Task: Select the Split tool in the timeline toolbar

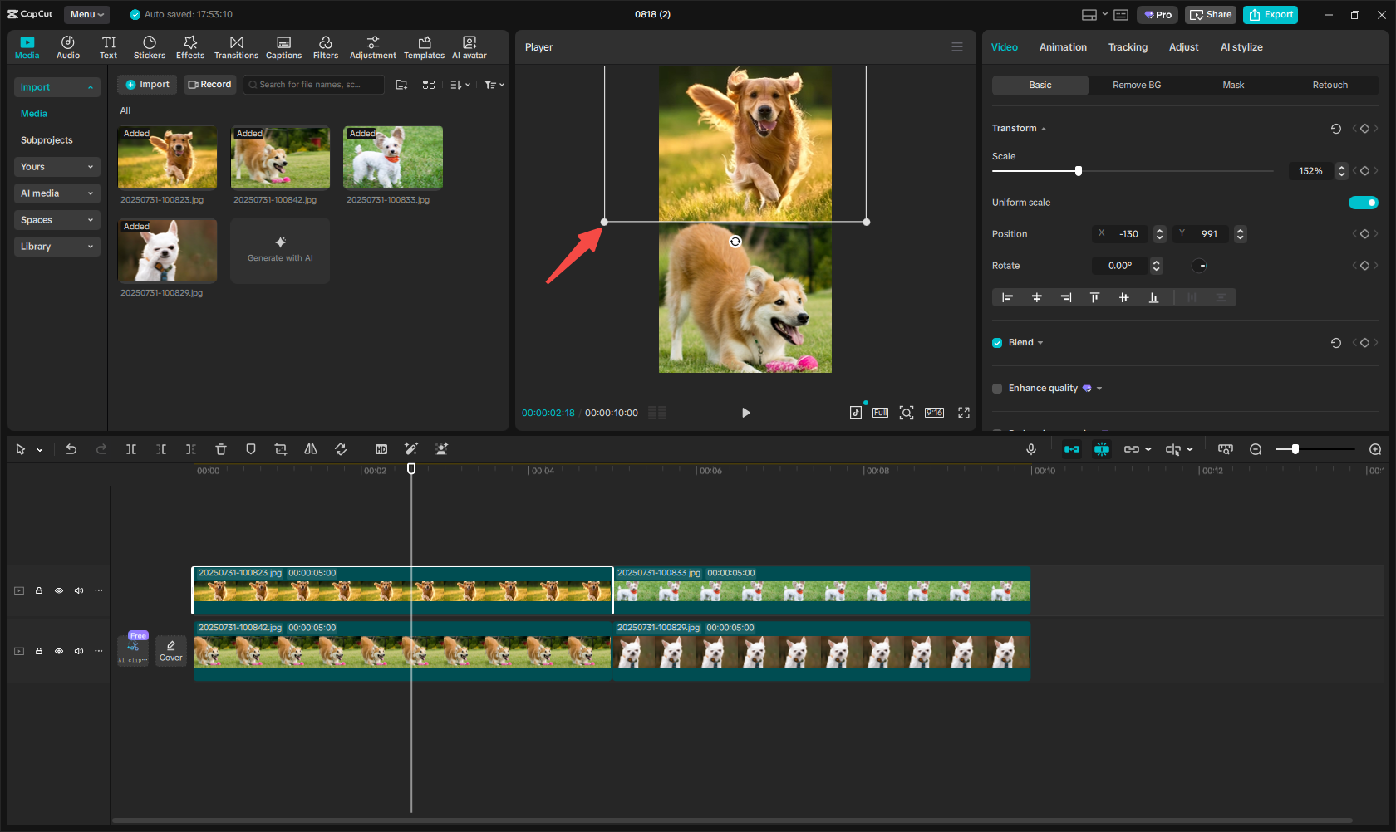Action: pos(130,449)
